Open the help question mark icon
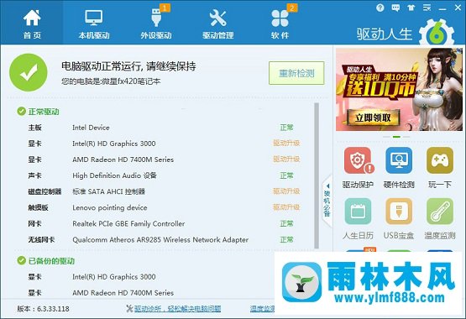 (380, 8)
